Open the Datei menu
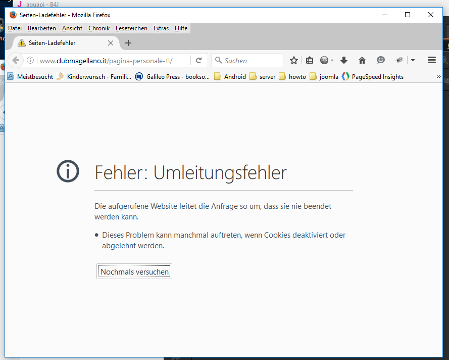Viewport: 449px width, 360px height. click(15, 28)
